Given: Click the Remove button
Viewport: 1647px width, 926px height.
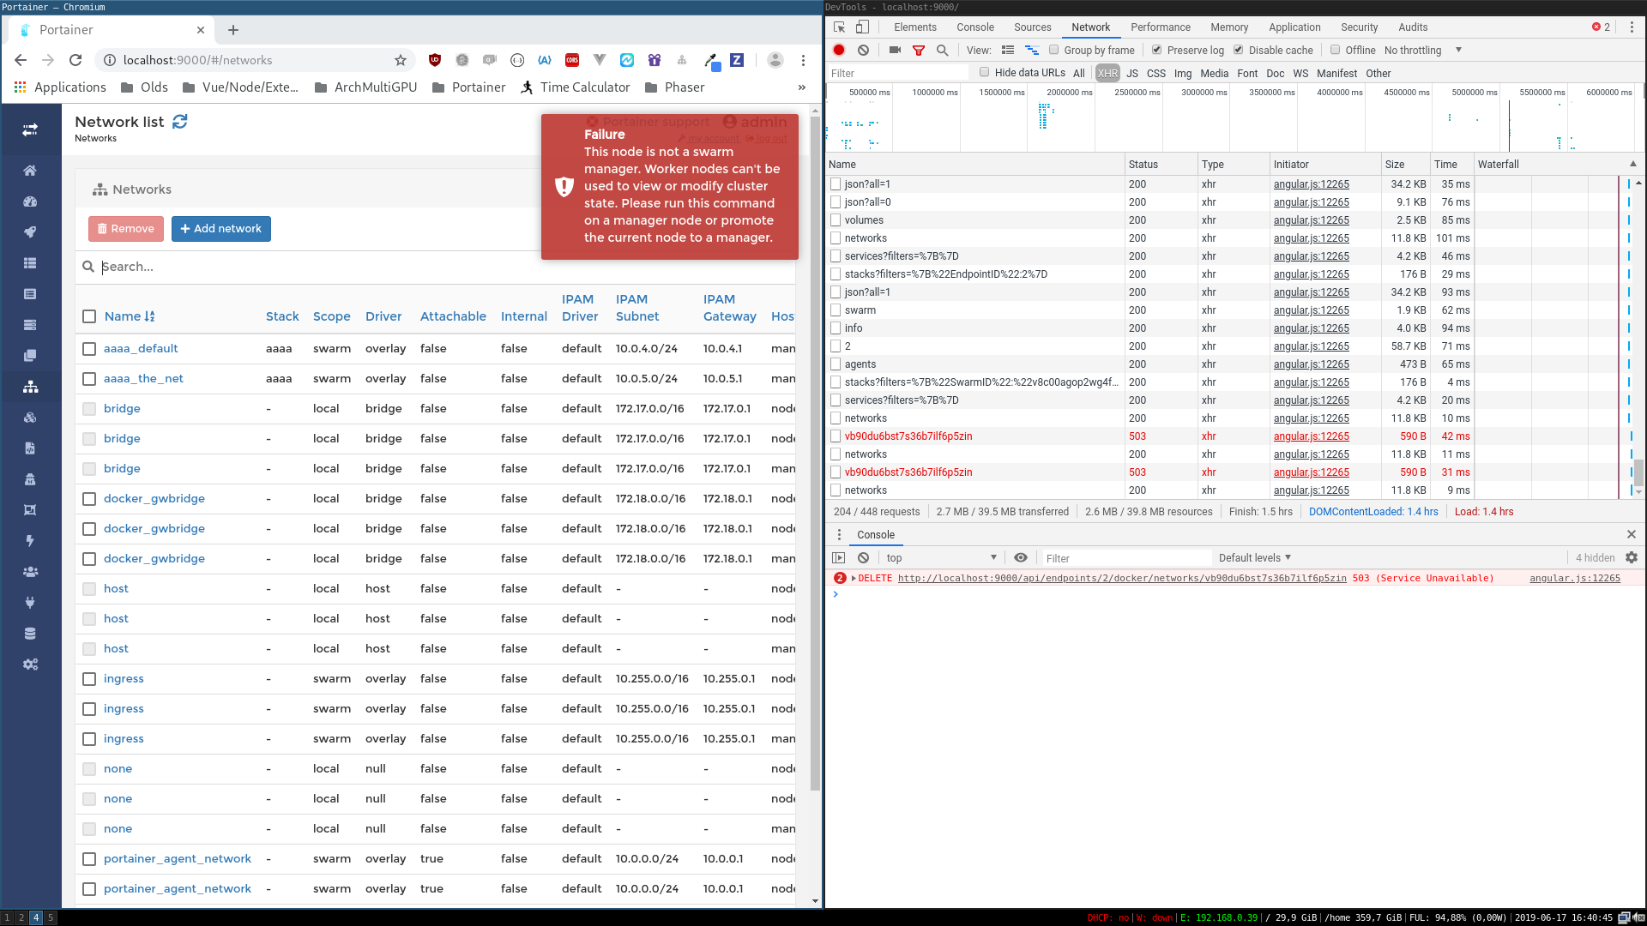Looking at the screenshot, I should [126, 229].
